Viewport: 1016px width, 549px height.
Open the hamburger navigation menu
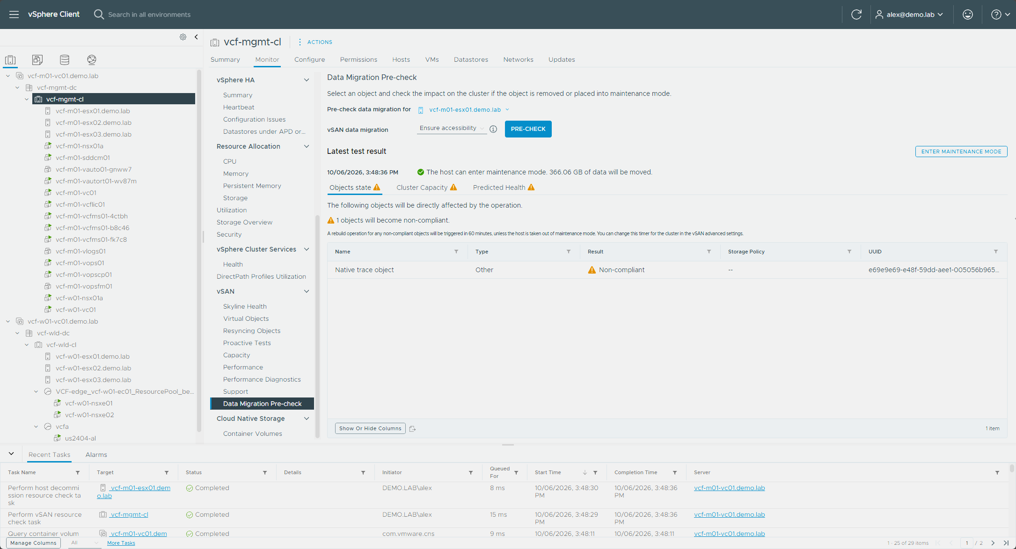pyautogui.click(x=14, y=14)
